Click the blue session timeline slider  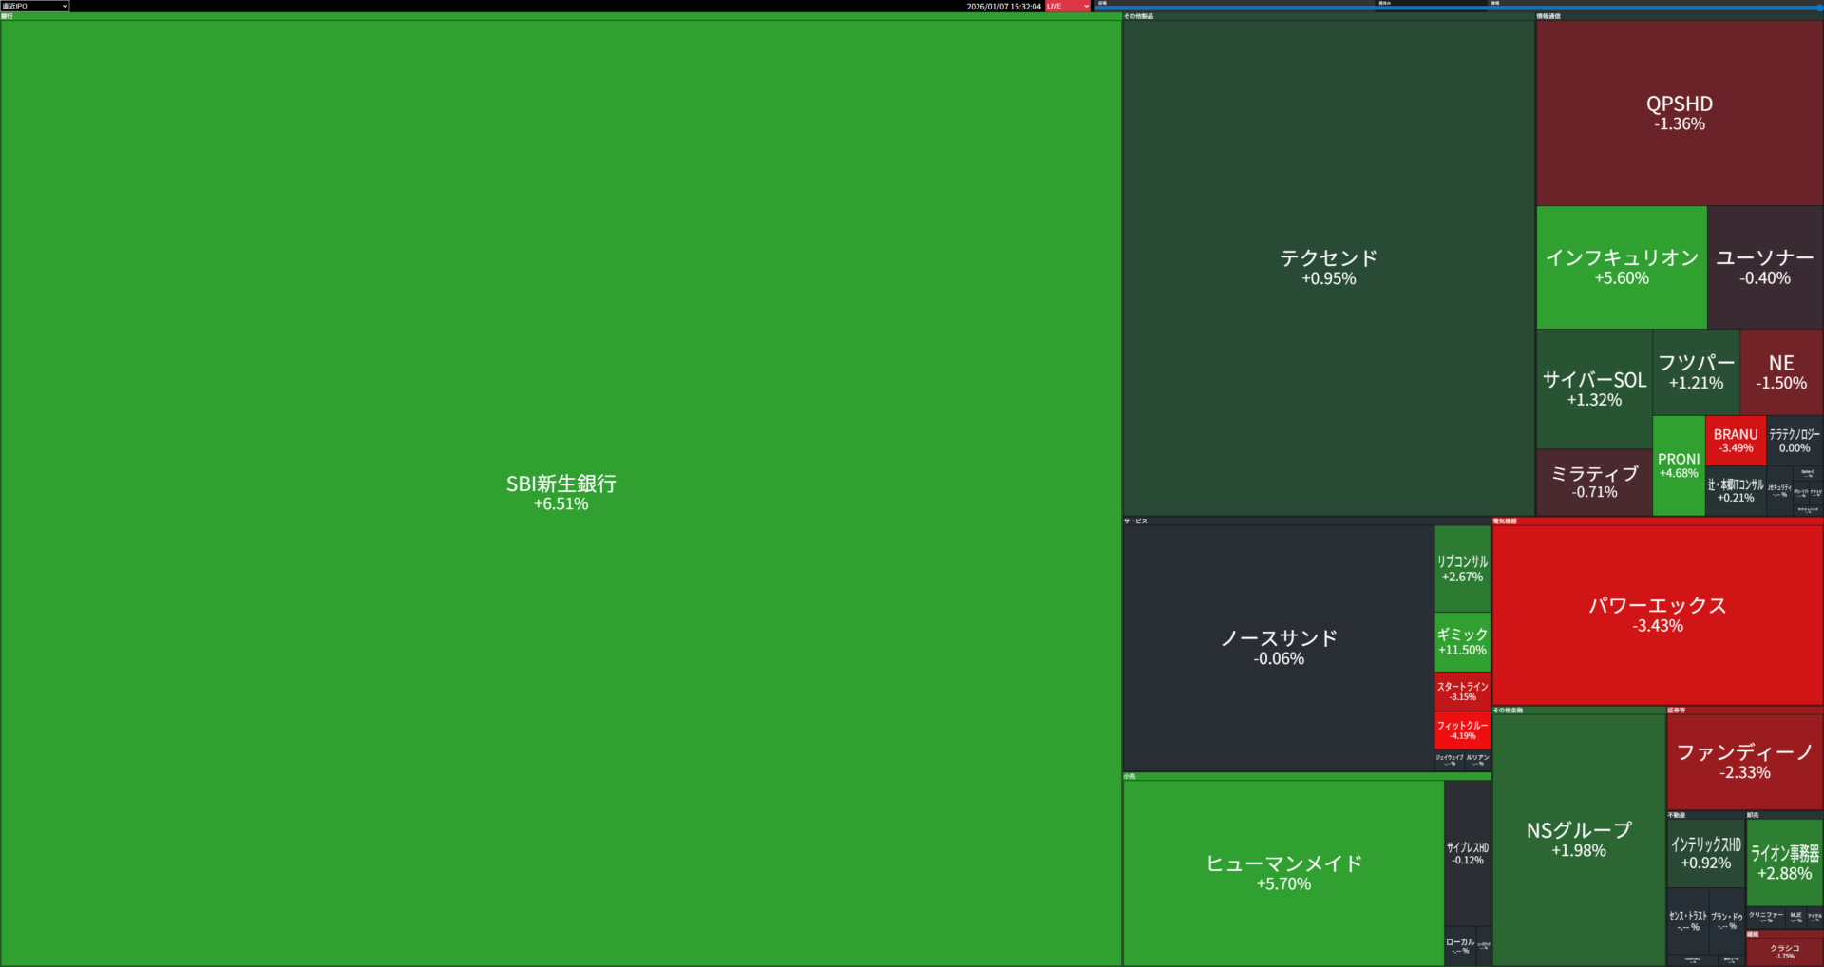point(1457,8)
